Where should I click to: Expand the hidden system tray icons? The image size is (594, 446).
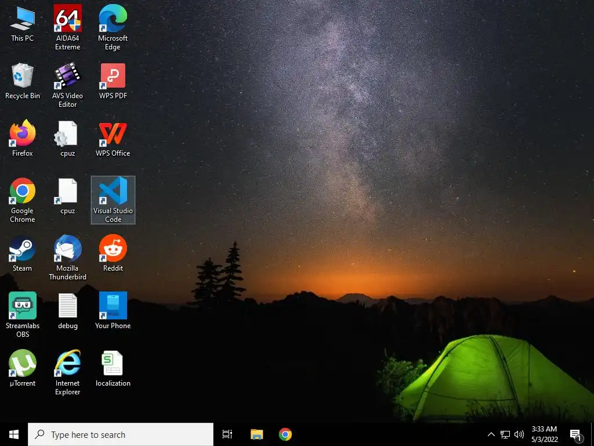pyautogui.click(x=491, y=434)
